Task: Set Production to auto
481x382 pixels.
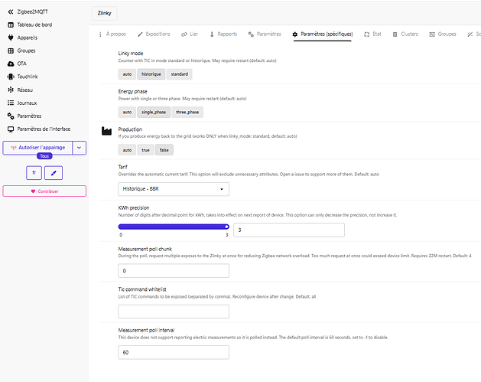Action: 127,150
